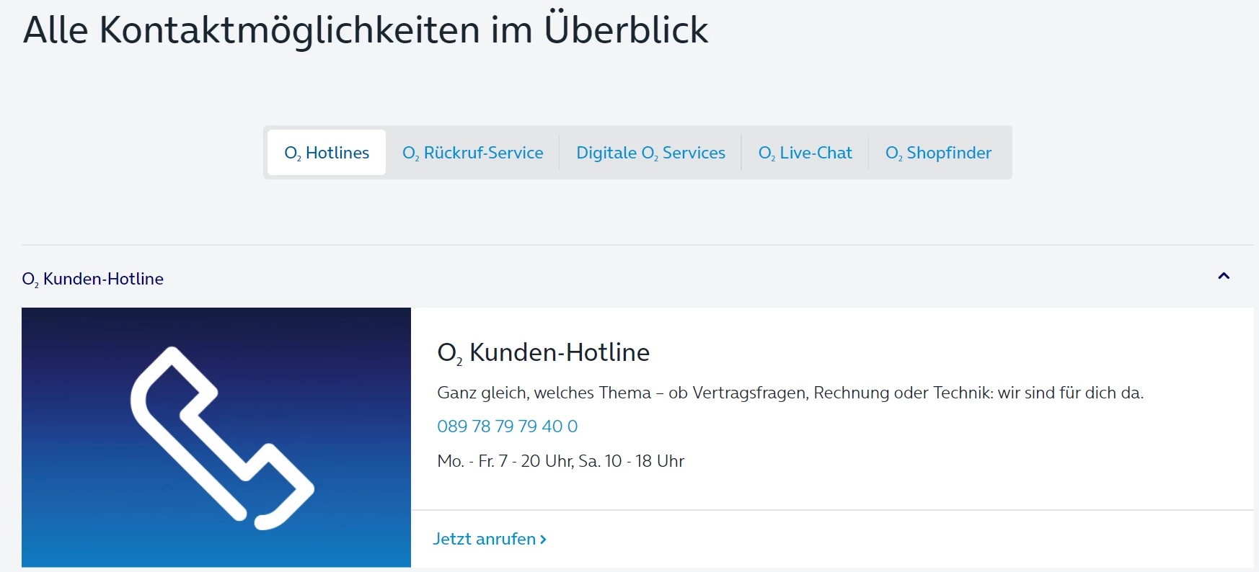Switch to the O2 Rückruf-Service tab
1259x572 pixels.
coord(473,153)
